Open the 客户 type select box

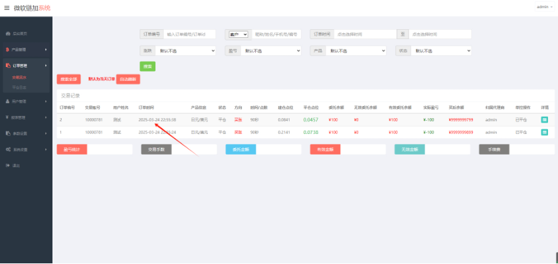[238, 34]
